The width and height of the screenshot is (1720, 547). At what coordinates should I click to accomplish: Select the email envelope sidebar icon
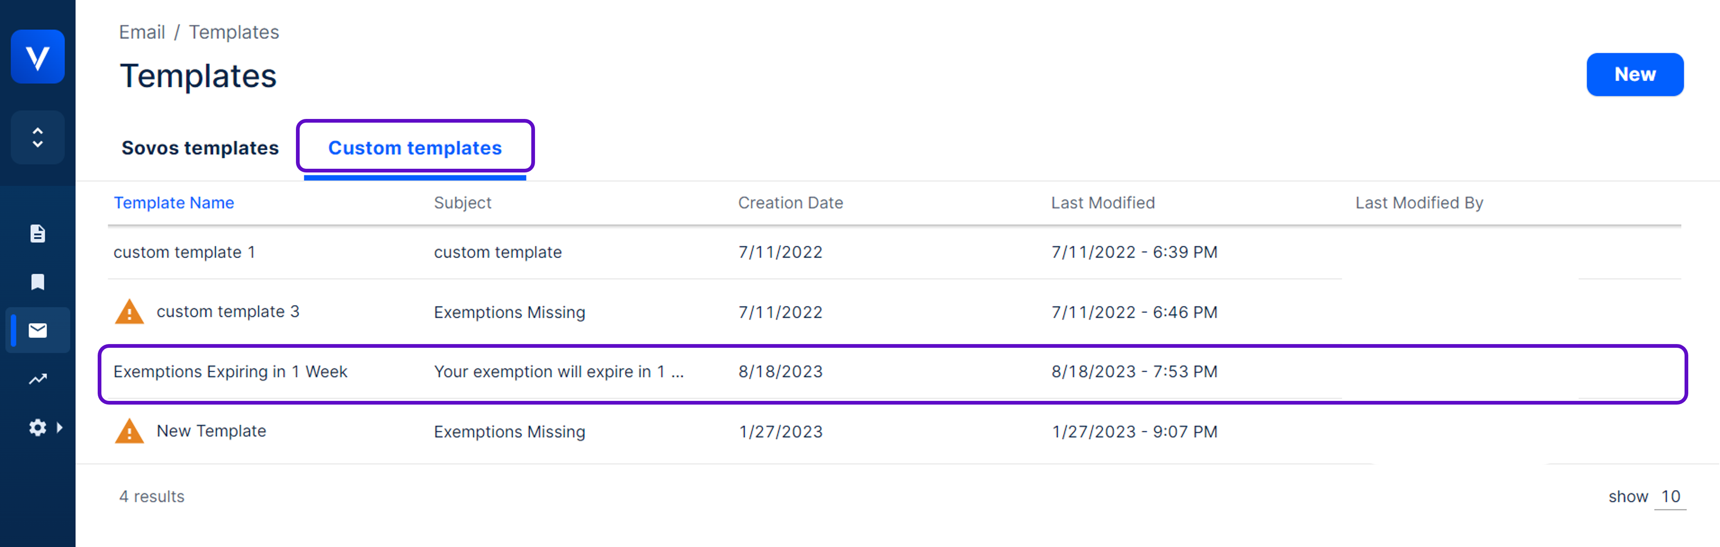[x=38, y=330]
